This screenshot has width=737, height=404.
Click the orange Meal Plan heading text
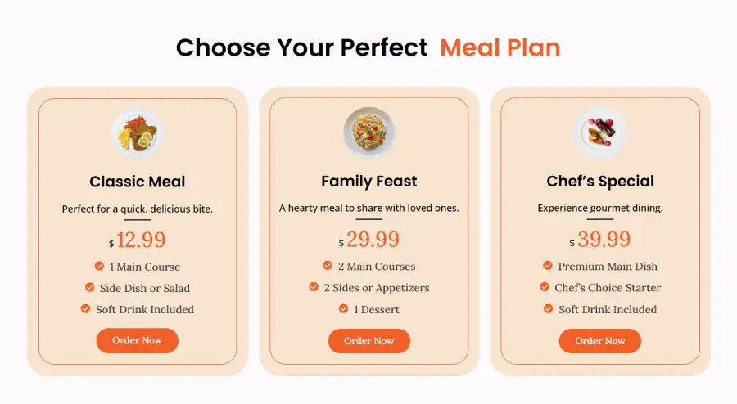point(500,47)
